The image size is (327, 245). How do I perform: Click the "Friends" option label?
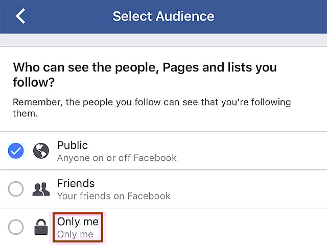coord(76,183)
